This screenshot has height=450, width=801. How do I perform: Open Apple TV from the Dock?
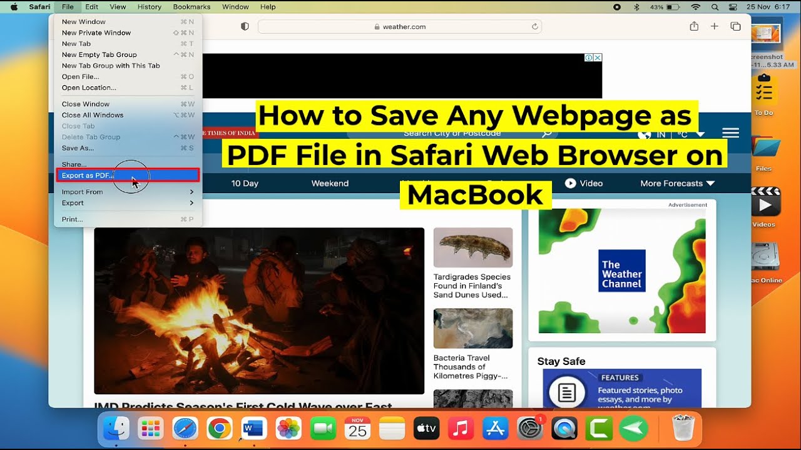pyautogui.click(x=427, y=429)
